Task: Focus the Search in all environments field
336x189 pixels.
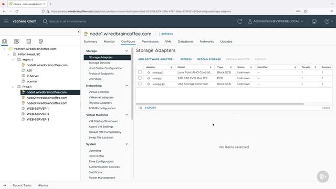Action: tap(68, 22)
